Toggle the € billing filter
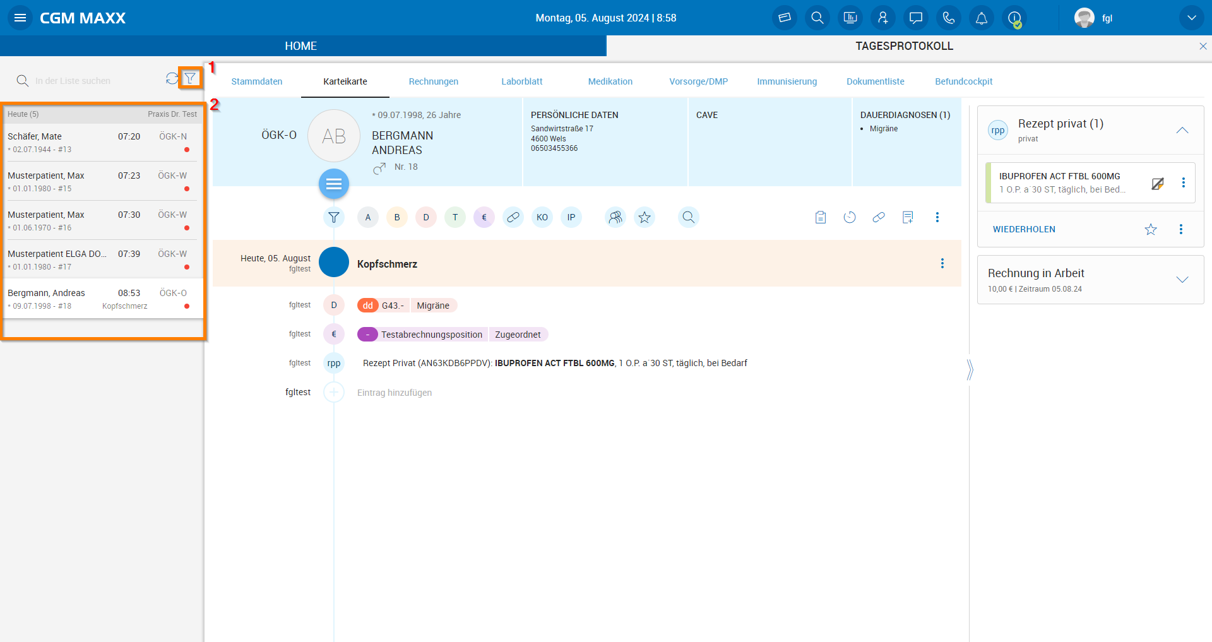Image resolution: width=1212 pixels, height=642 pixels. click(x=484, y=217)
